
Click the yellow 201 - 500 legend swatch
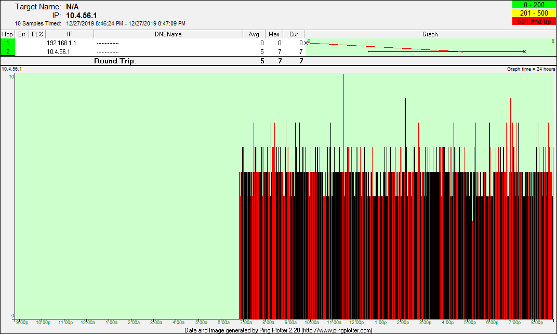pos(534,13)
